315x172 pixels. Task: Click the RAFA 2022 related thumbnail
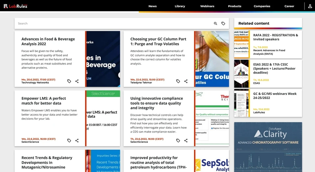pyautogui.click(x=241, y=44)
